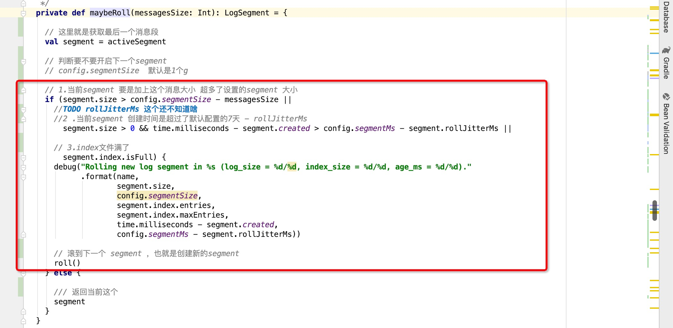The height and width of the screenshot is (328, 673).
Task: Toggle fold end marker at 'segment.rollJitterMs))' line
Action: (x=23, y=235)
